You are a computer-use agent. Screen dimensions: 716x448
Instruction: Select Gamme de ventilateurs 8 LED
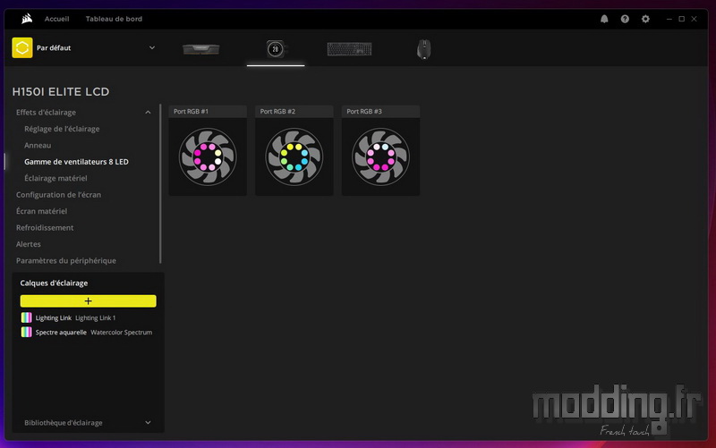[76, 162]
